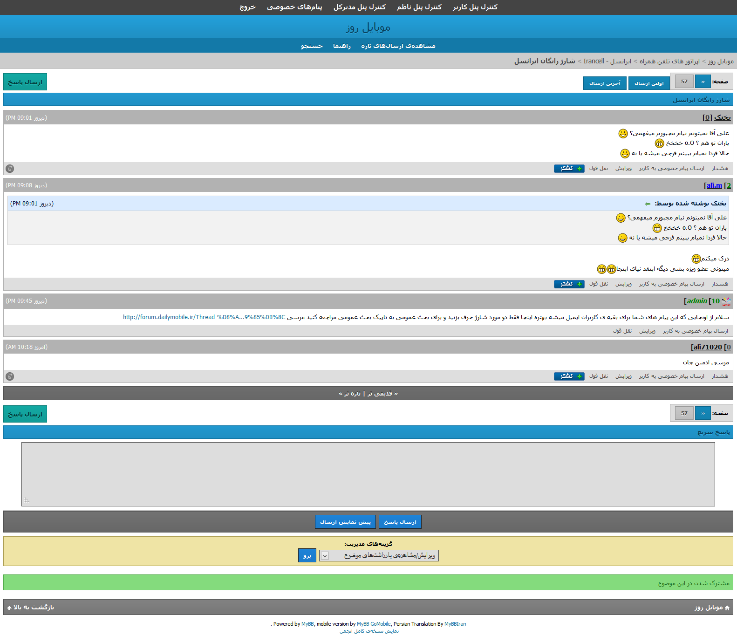The height and width of the screenshot is (635, 737).
Task: Click inside the quick reply text area
Action: [368, 474]
